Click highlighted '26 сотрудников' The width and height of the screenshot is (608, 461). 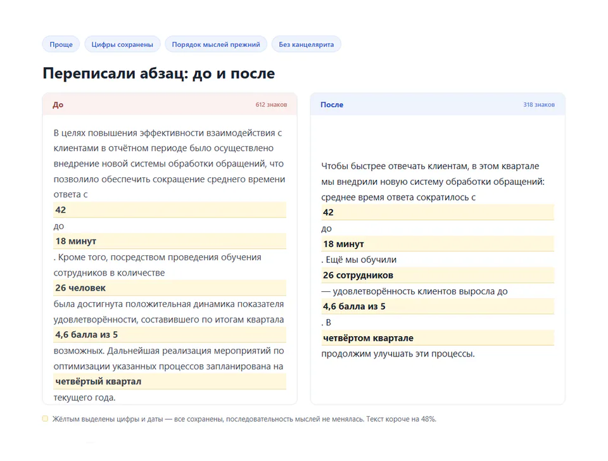click(438, 275)
